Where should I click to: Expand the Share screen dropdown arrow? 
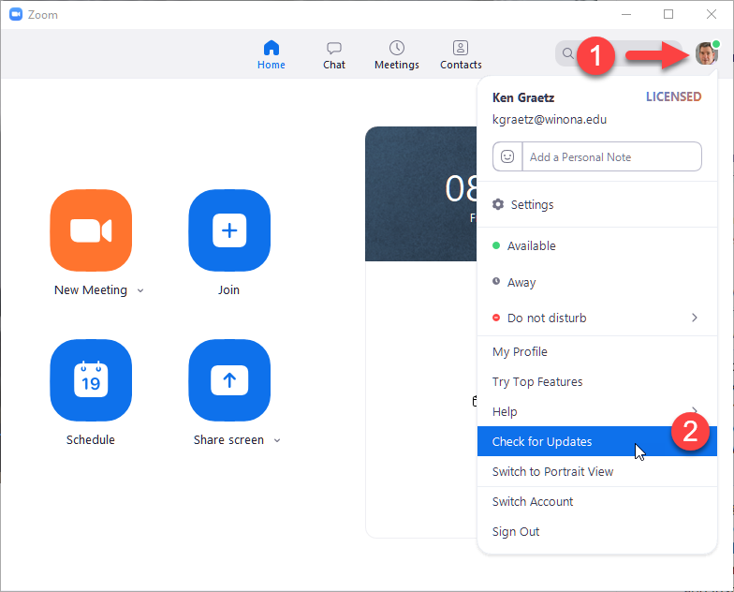[277, 440]
